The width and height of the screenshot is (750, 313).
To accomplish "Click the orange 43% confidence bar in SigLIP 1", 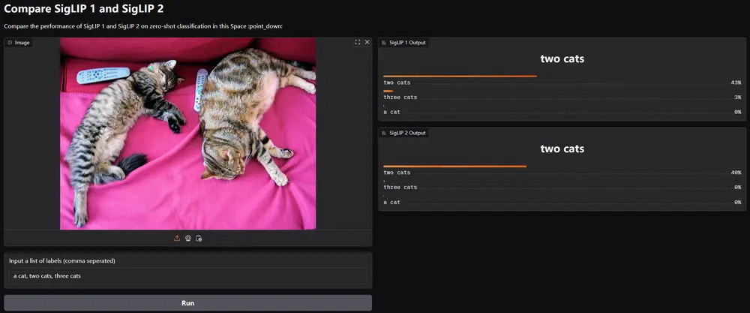I will tap(460, 76).
